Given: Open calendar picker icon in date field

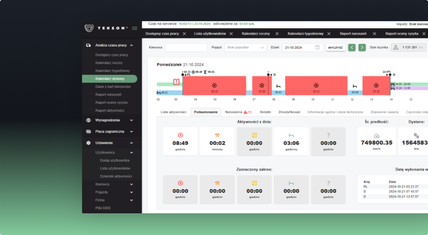Looking at the screenshot, I should [317, 48].
